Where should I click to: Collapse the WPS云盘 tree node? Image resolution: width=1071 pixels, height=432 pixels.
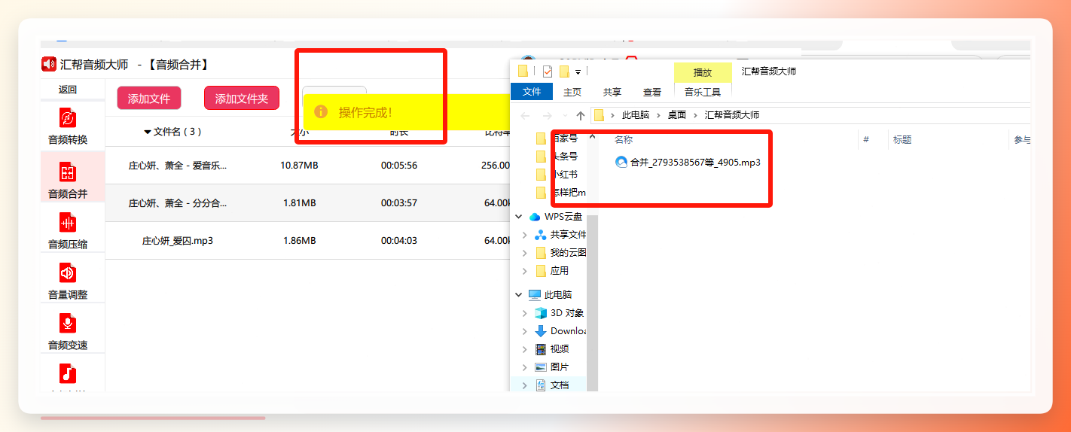tap(518, 216)
